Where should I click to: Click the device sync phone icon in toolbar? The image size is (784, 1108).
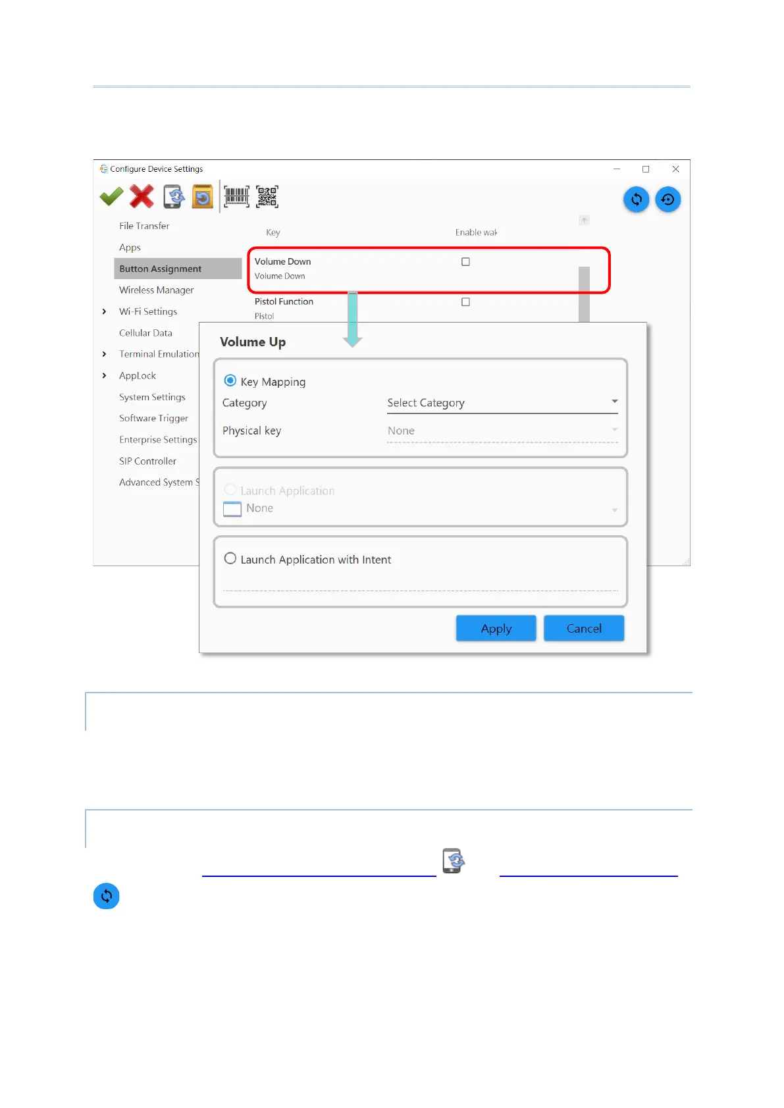tap(174, 196)
